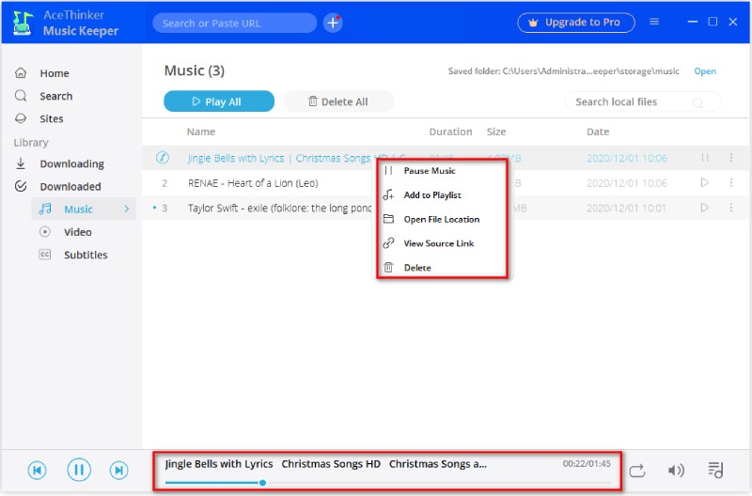Click Play All button
The image size is (752, 496).
coord(219,101)
